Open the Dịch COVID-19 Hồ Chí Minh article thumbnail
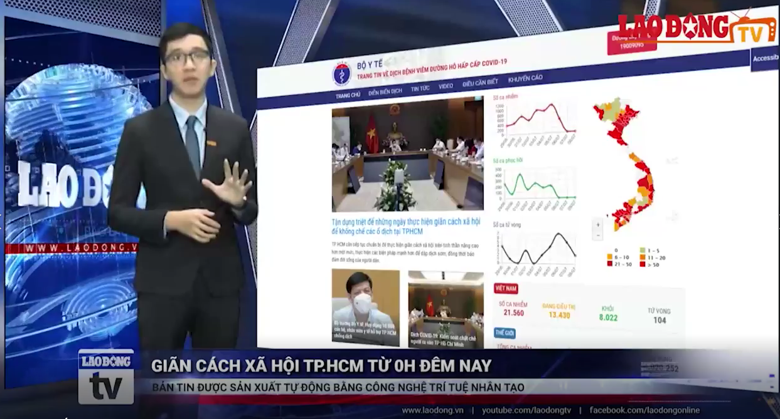Viewport: 780px width, 419px height. click(446, 309)
